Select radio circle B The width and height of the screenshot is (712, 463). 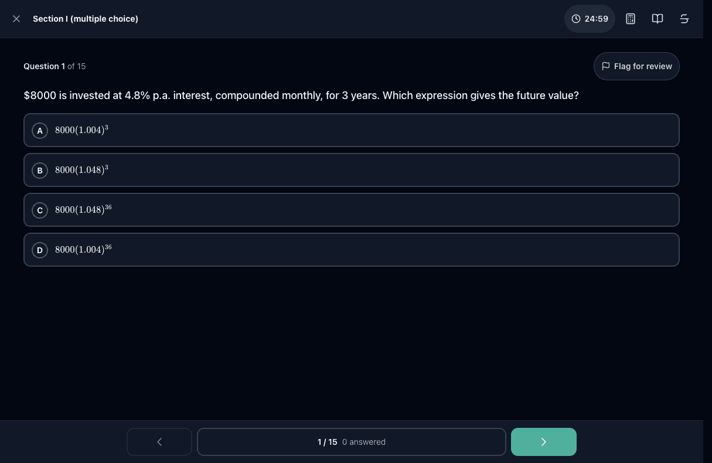coord(40,171)
